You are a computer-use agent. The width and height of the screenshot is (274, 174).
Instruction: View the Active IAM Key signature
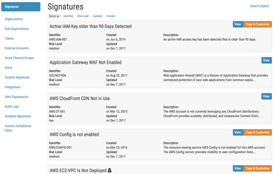pos(237,24)
